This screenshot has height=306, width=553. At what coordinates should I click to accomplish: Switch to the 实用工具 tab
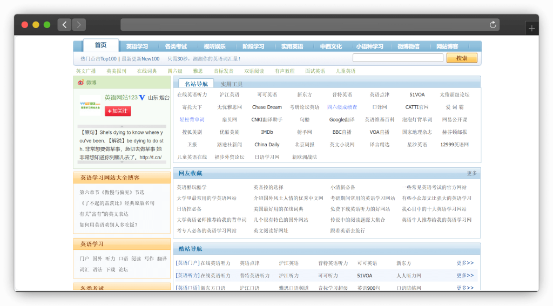(x=232, y=84)
